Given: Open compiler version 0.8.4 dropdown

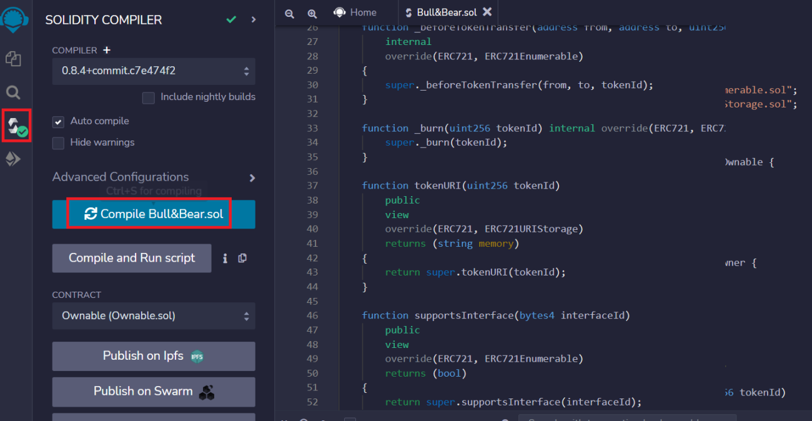Looking at the screenshot, I should [154, 71].
